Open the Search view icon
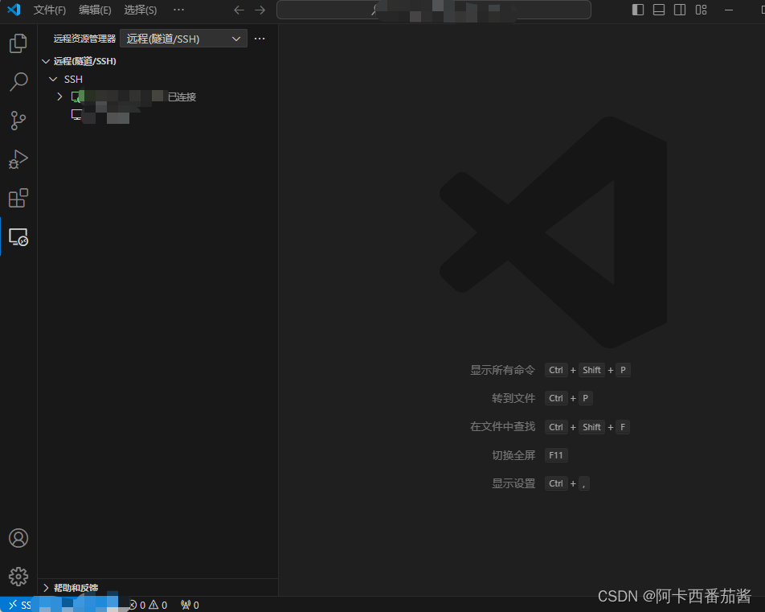This screenshot has height=612, width=765. [18, 81]
